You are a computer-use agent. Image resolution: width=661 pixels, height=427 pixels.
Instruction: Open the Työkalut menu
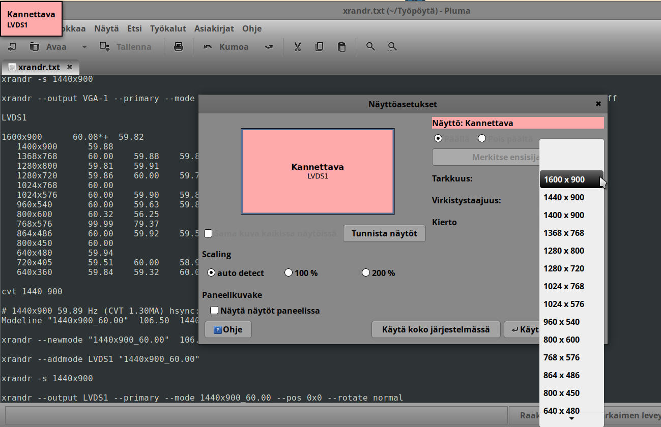coord(168,28)
